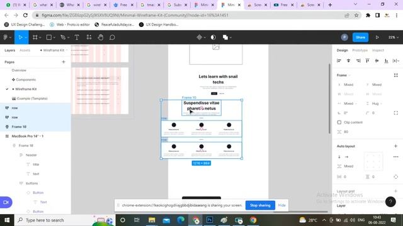Add a new page with plus icon
The width and height of the screenshot is (403, 226).
(64, 62)
